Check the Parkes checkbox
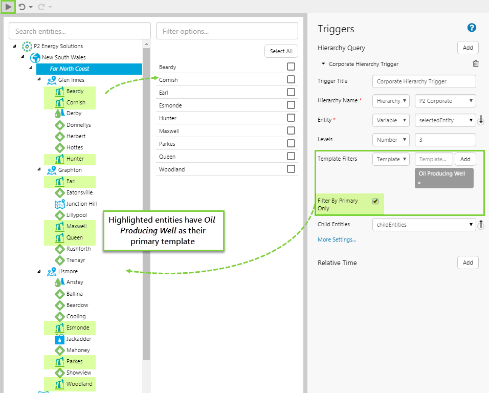Viewport: 489px width, 393px height. pyautogui.click(x=291, y=143)
